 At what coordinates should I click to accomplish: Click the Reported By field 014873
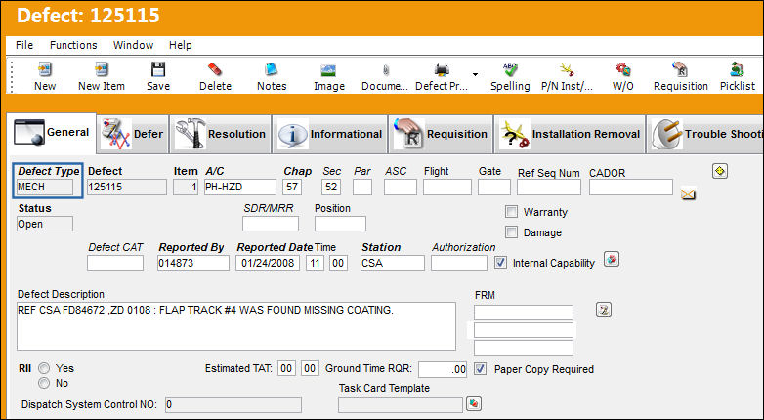point(192,263)
